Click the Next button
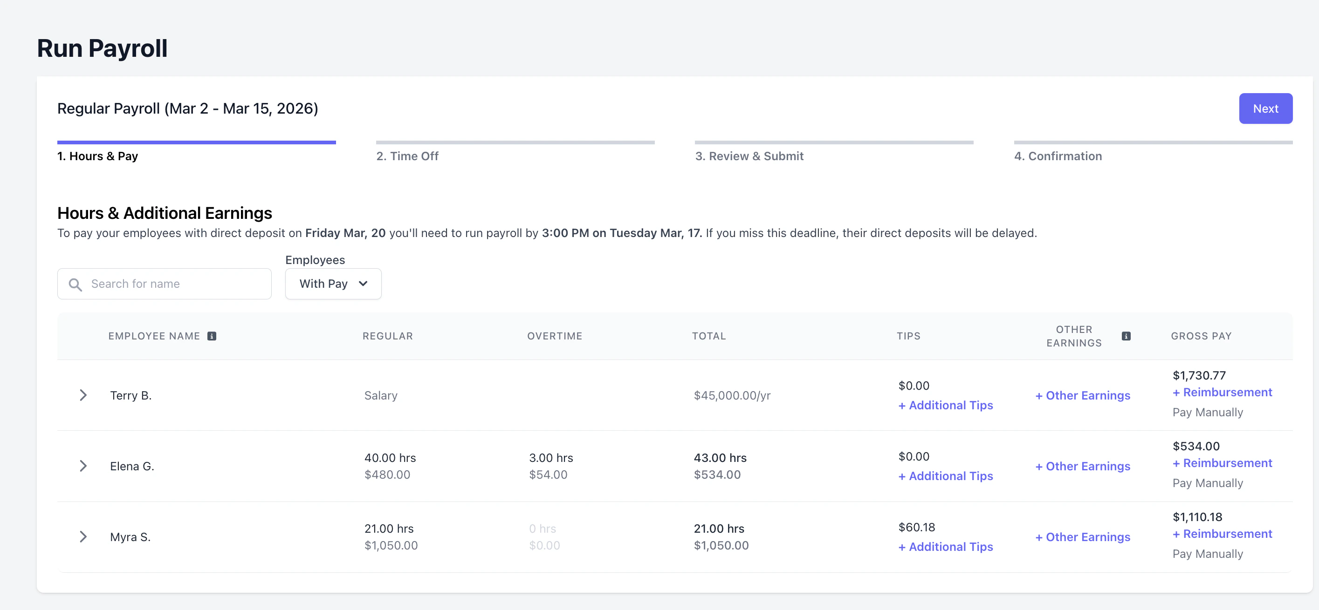Viewport: 1319px width, 610px height. pos(1265,108)
